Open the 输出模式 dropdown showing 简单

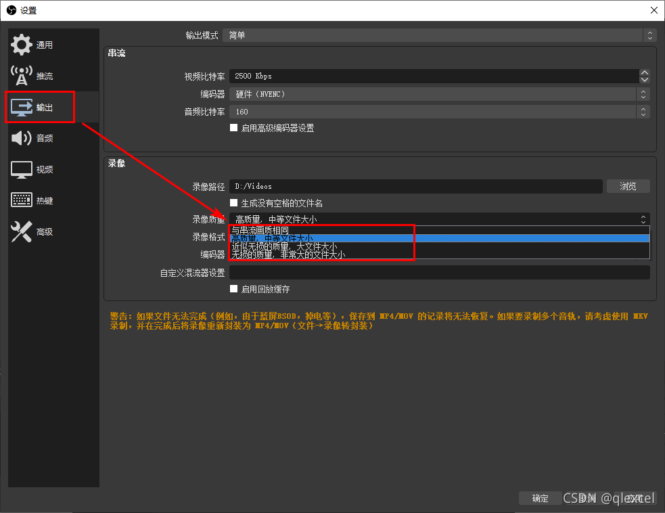pos(439,35)
